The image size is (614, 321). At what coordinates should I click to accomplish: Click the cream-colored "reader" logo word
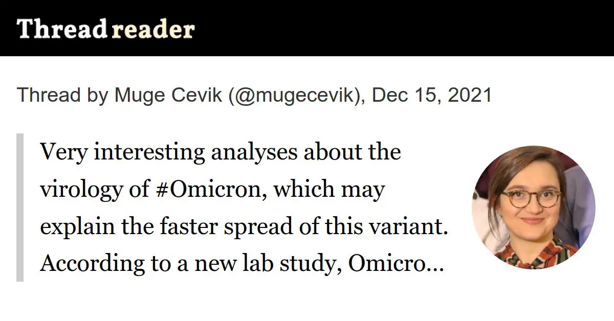pos(153,30)
